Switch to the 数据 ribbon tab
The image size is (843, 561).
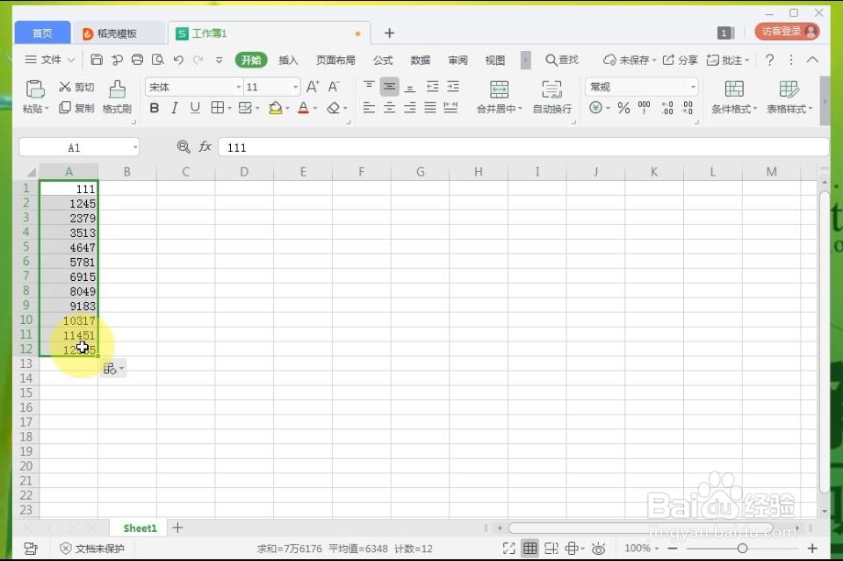(x=421, y=61)
